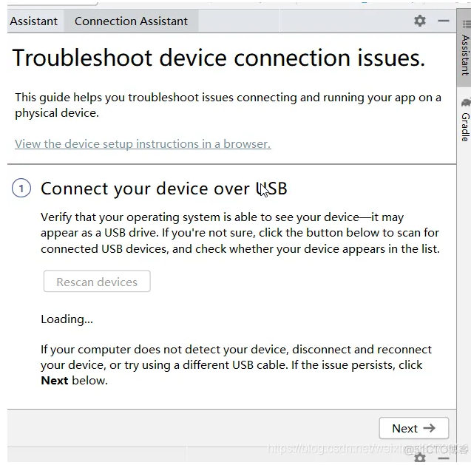Viewport: 471px width, 465px height.
Task: Click the Next button
Action: click(x=414, y=428)
